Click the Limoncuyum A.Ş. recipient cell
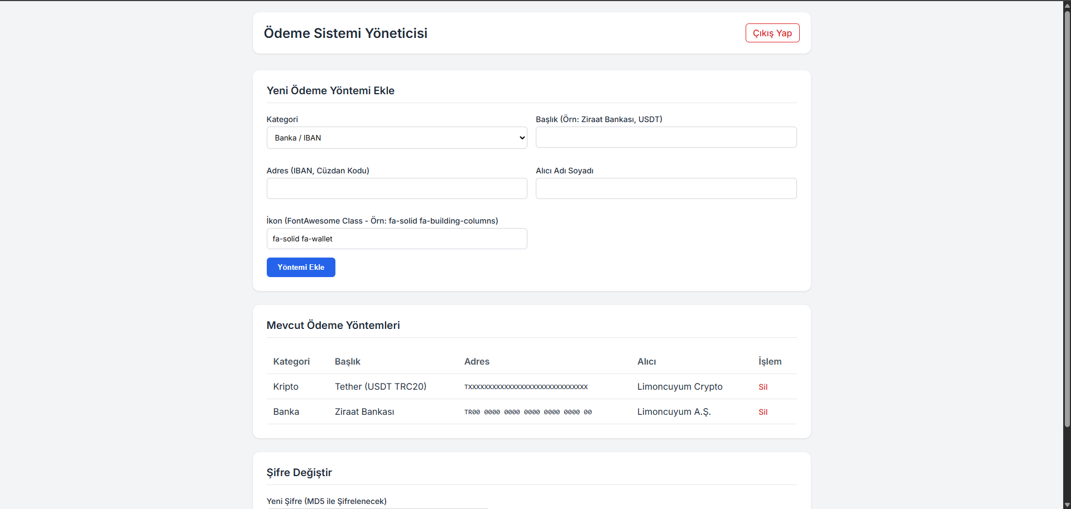The image size is (1071, 509). click(674, 411)
